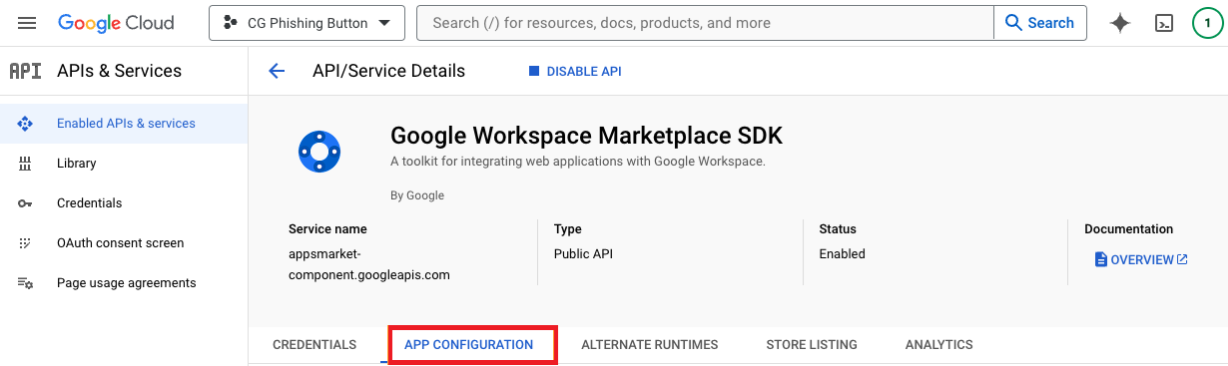The image size is (1228, 366).
Task: Select Enabled APIs & services in sidebar
Action: click(x=124, y=124)
